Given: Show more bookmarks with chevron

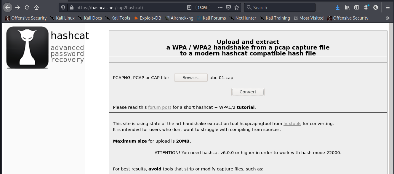Looking at the screenshot, I should coord(387,18).
